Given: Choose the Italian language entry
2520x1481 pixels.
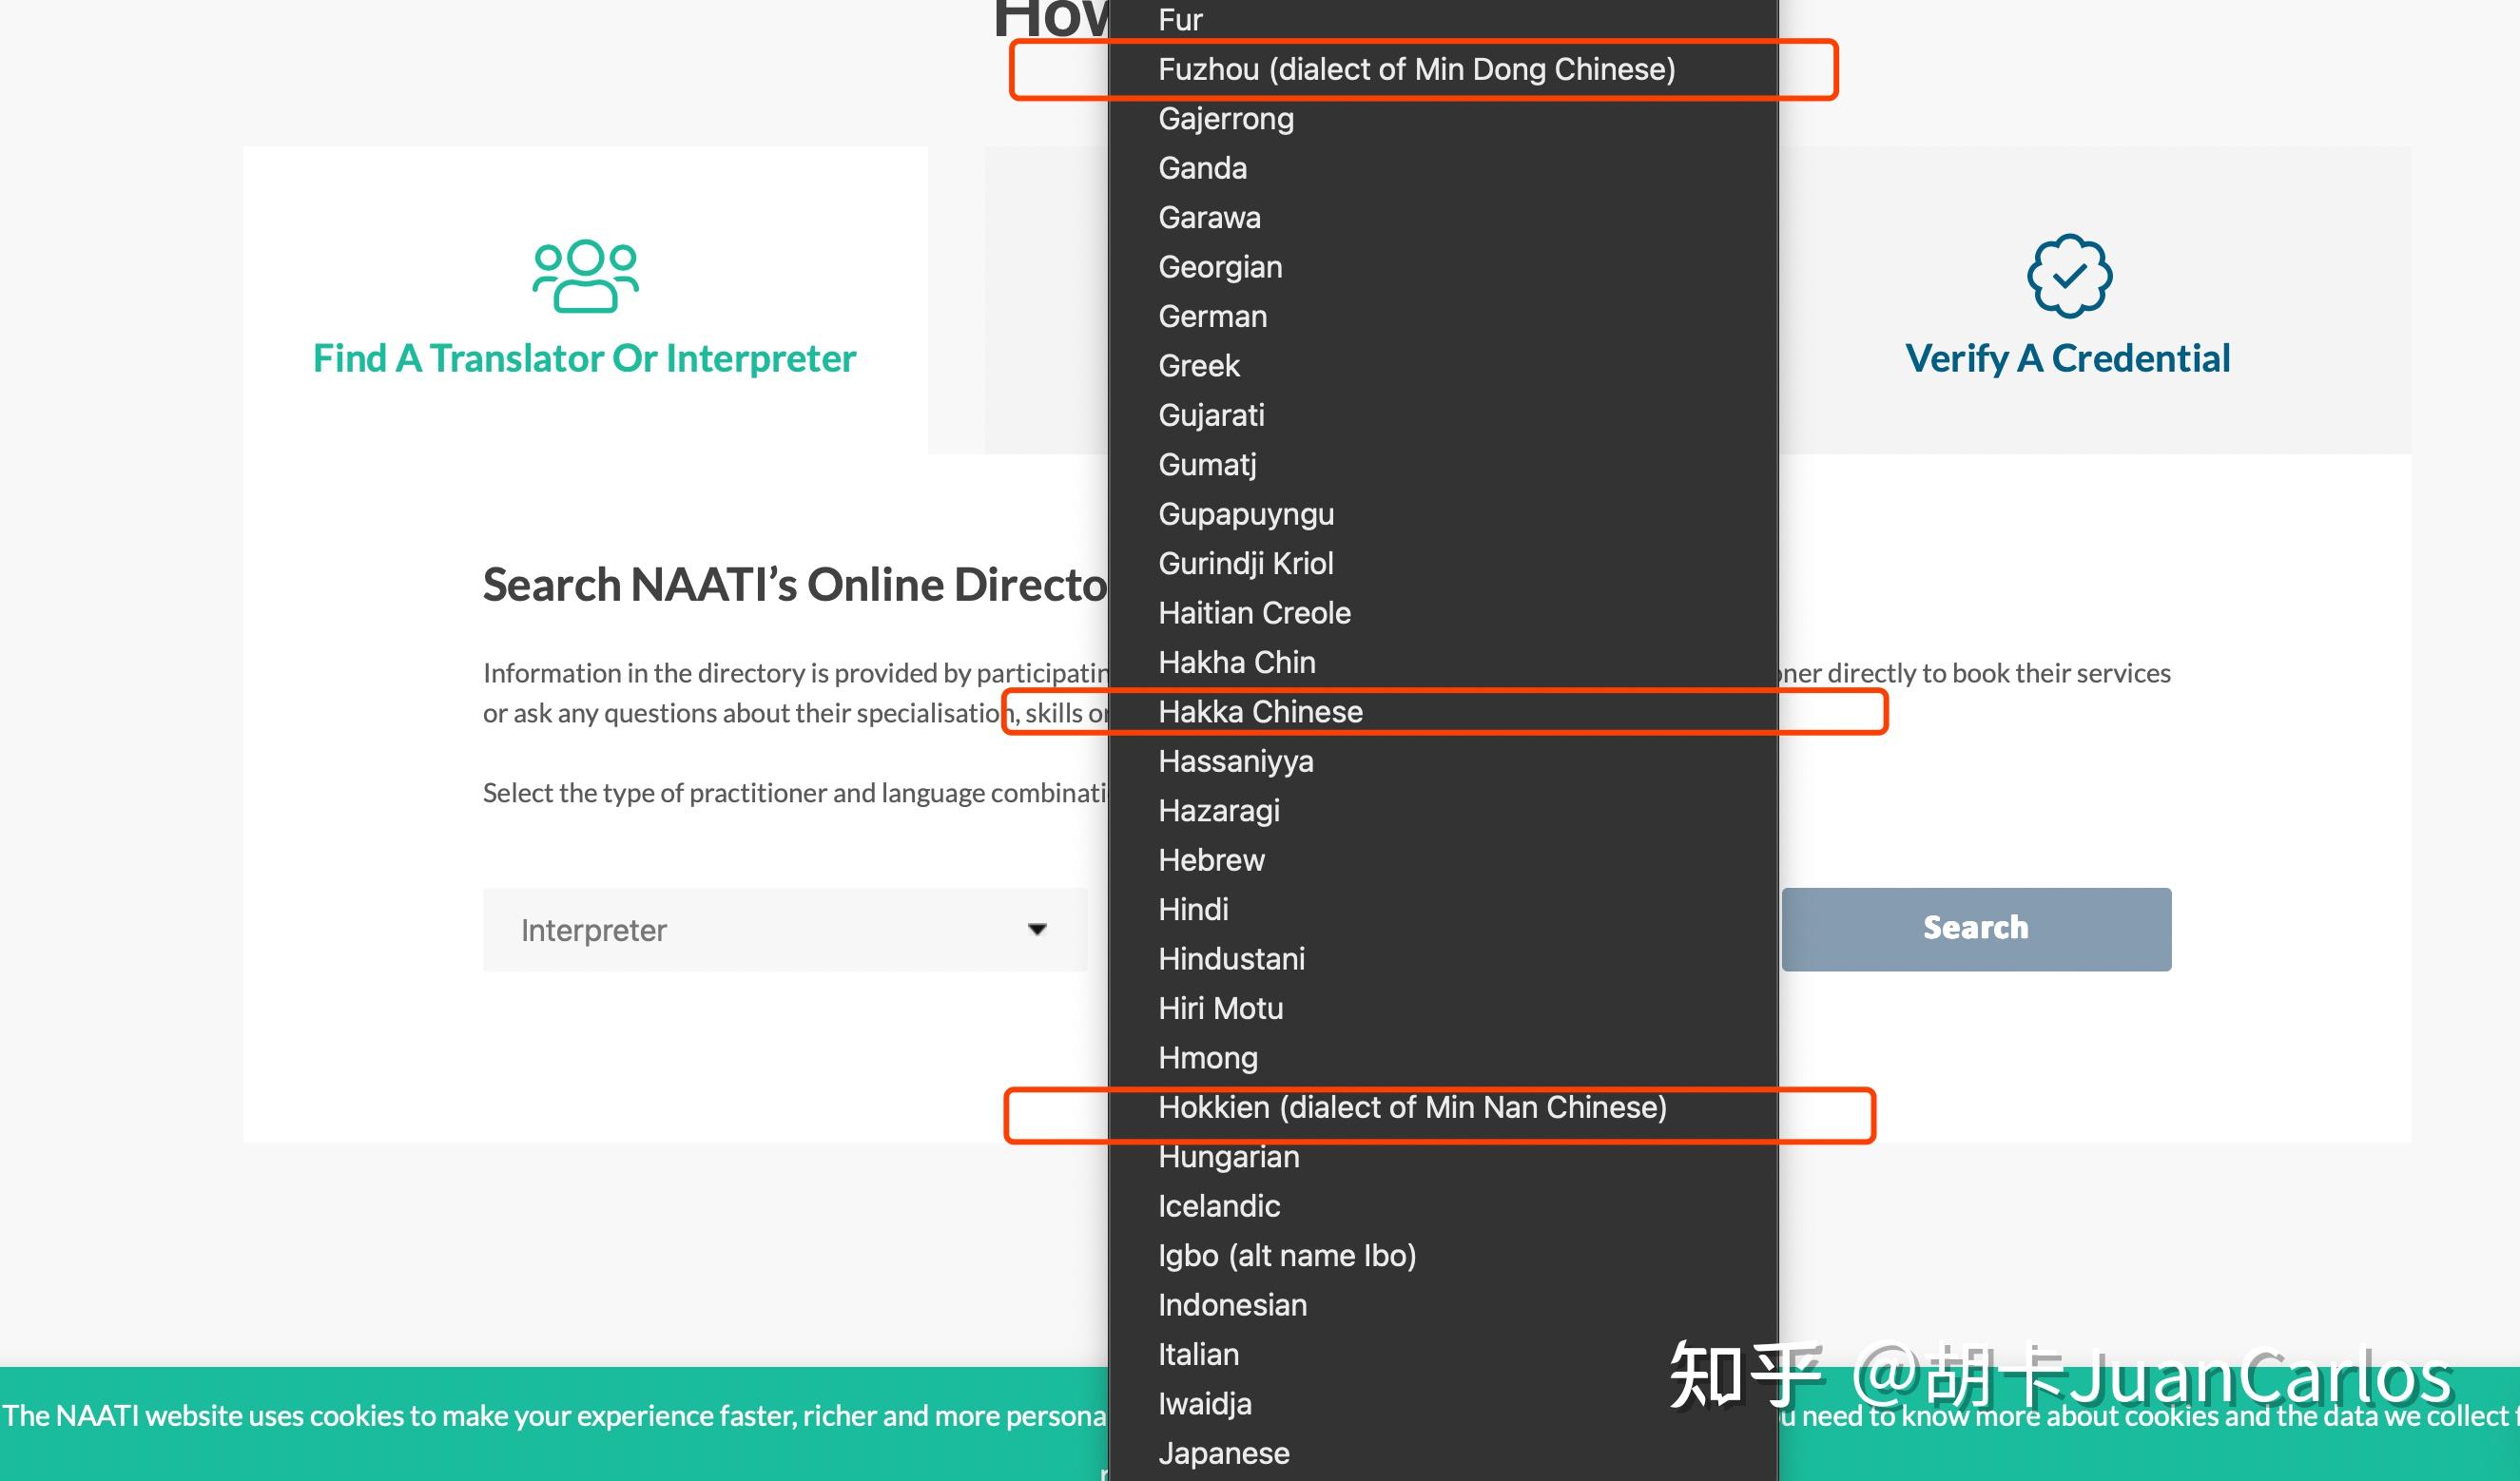Looking at the screenshot, I should pyautogui.click(x=1198, y=1354).
